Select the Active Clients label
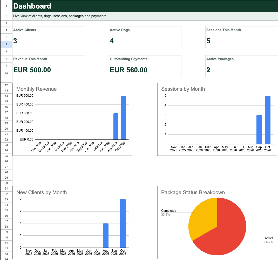Image resolution: width=278 pixels, height=260 pixels. 25,30
